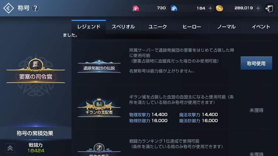Open the イベント tab
278x156 pixels.
(x=261, y=27)
